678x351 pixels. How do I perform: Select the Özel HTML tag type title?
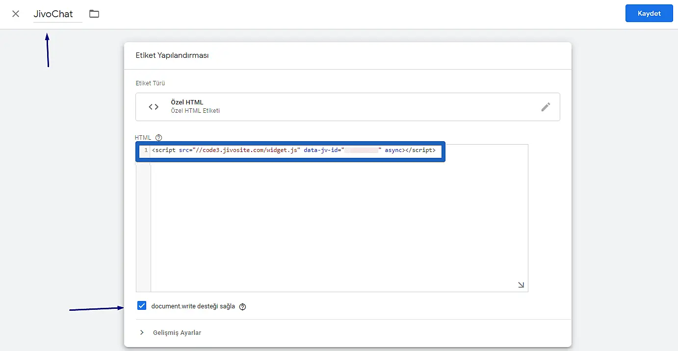[187, 102]
